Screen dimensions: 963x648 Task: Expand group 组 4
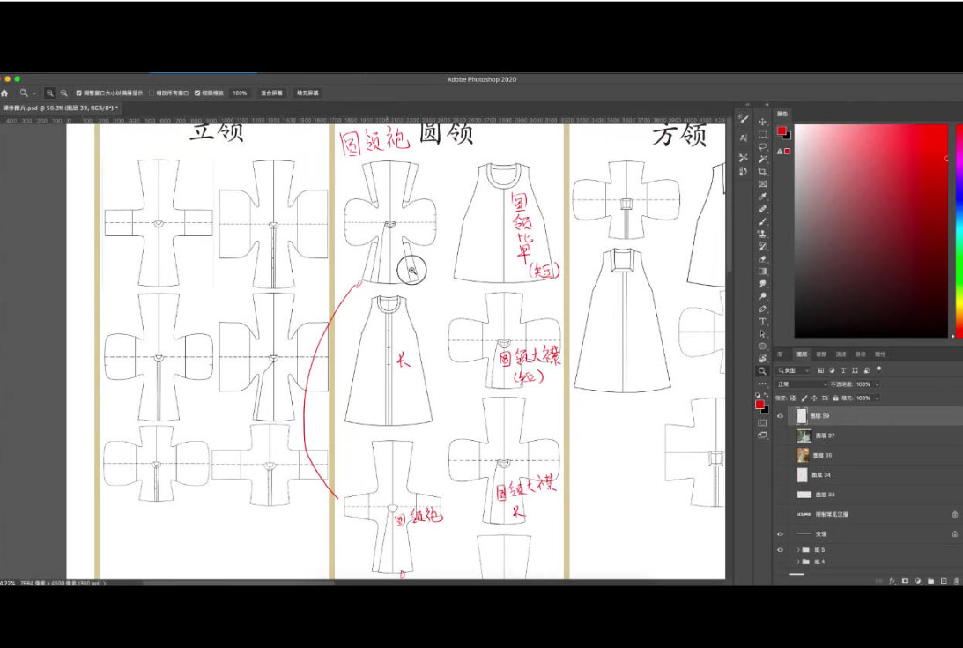[798, 562]
